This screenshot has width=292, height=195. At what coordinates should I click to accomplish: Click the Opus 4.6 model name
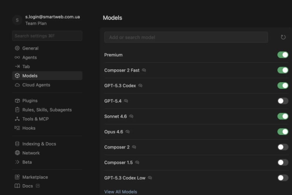coord(114,132)
